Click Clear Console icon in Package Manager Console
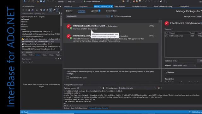 [x=158, y=88]
